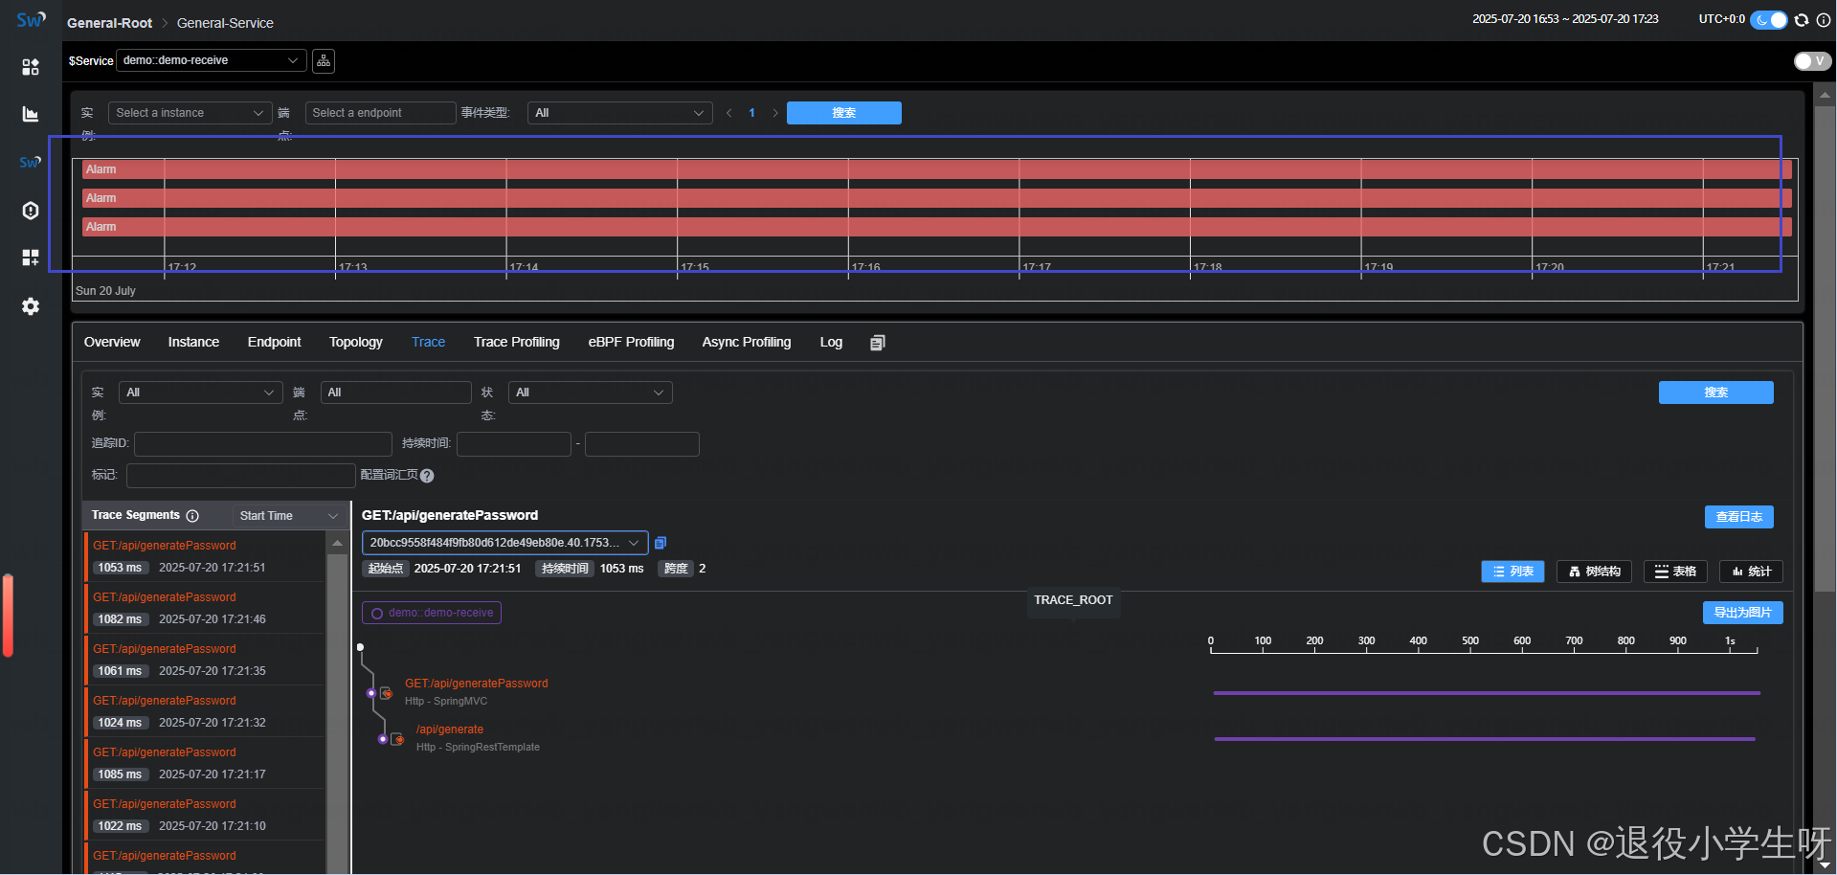Focus the Select a endpoint field

tap(381, 113)
